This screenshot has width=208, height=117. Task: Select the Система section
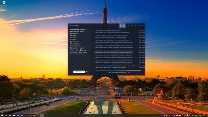point(73,36)
